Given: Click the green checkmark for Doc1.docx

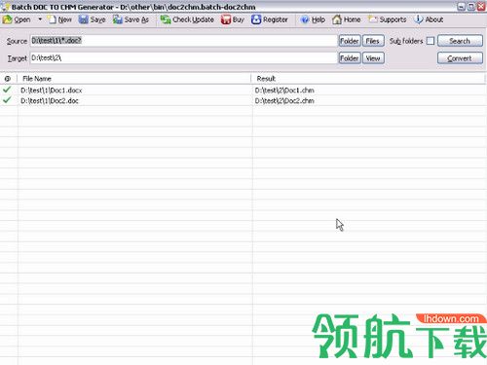Looking at the screenshot, I should [x=7, y=90].
